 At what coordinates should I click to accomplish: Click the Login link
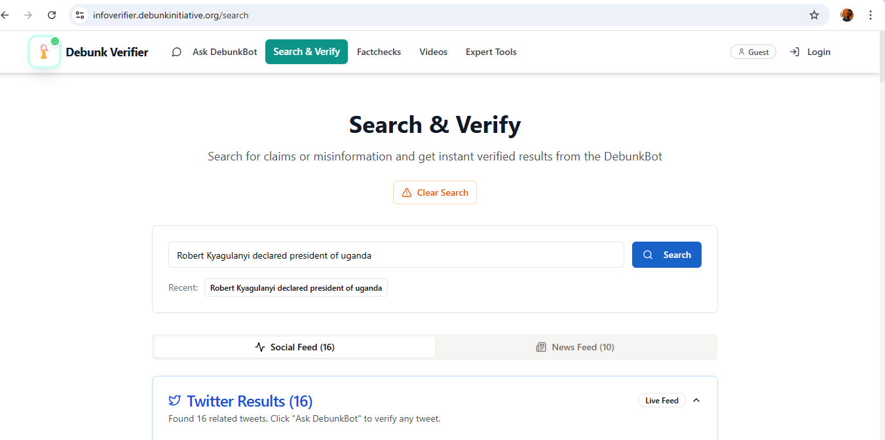pyautogui.click(x=810, y=52)
